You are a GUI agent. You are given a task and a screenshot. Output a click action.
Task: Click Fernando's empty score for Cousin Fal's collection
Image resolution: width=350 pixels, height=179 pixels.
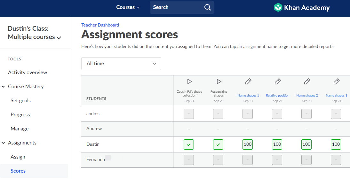point(189,160)
